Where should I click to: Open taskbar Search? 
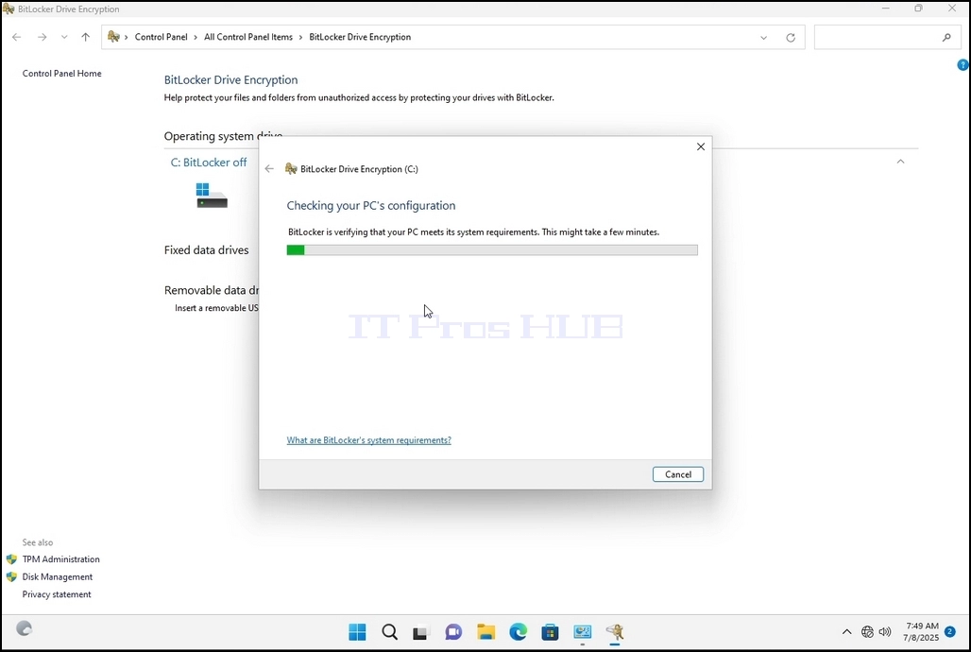pos(389,632)
